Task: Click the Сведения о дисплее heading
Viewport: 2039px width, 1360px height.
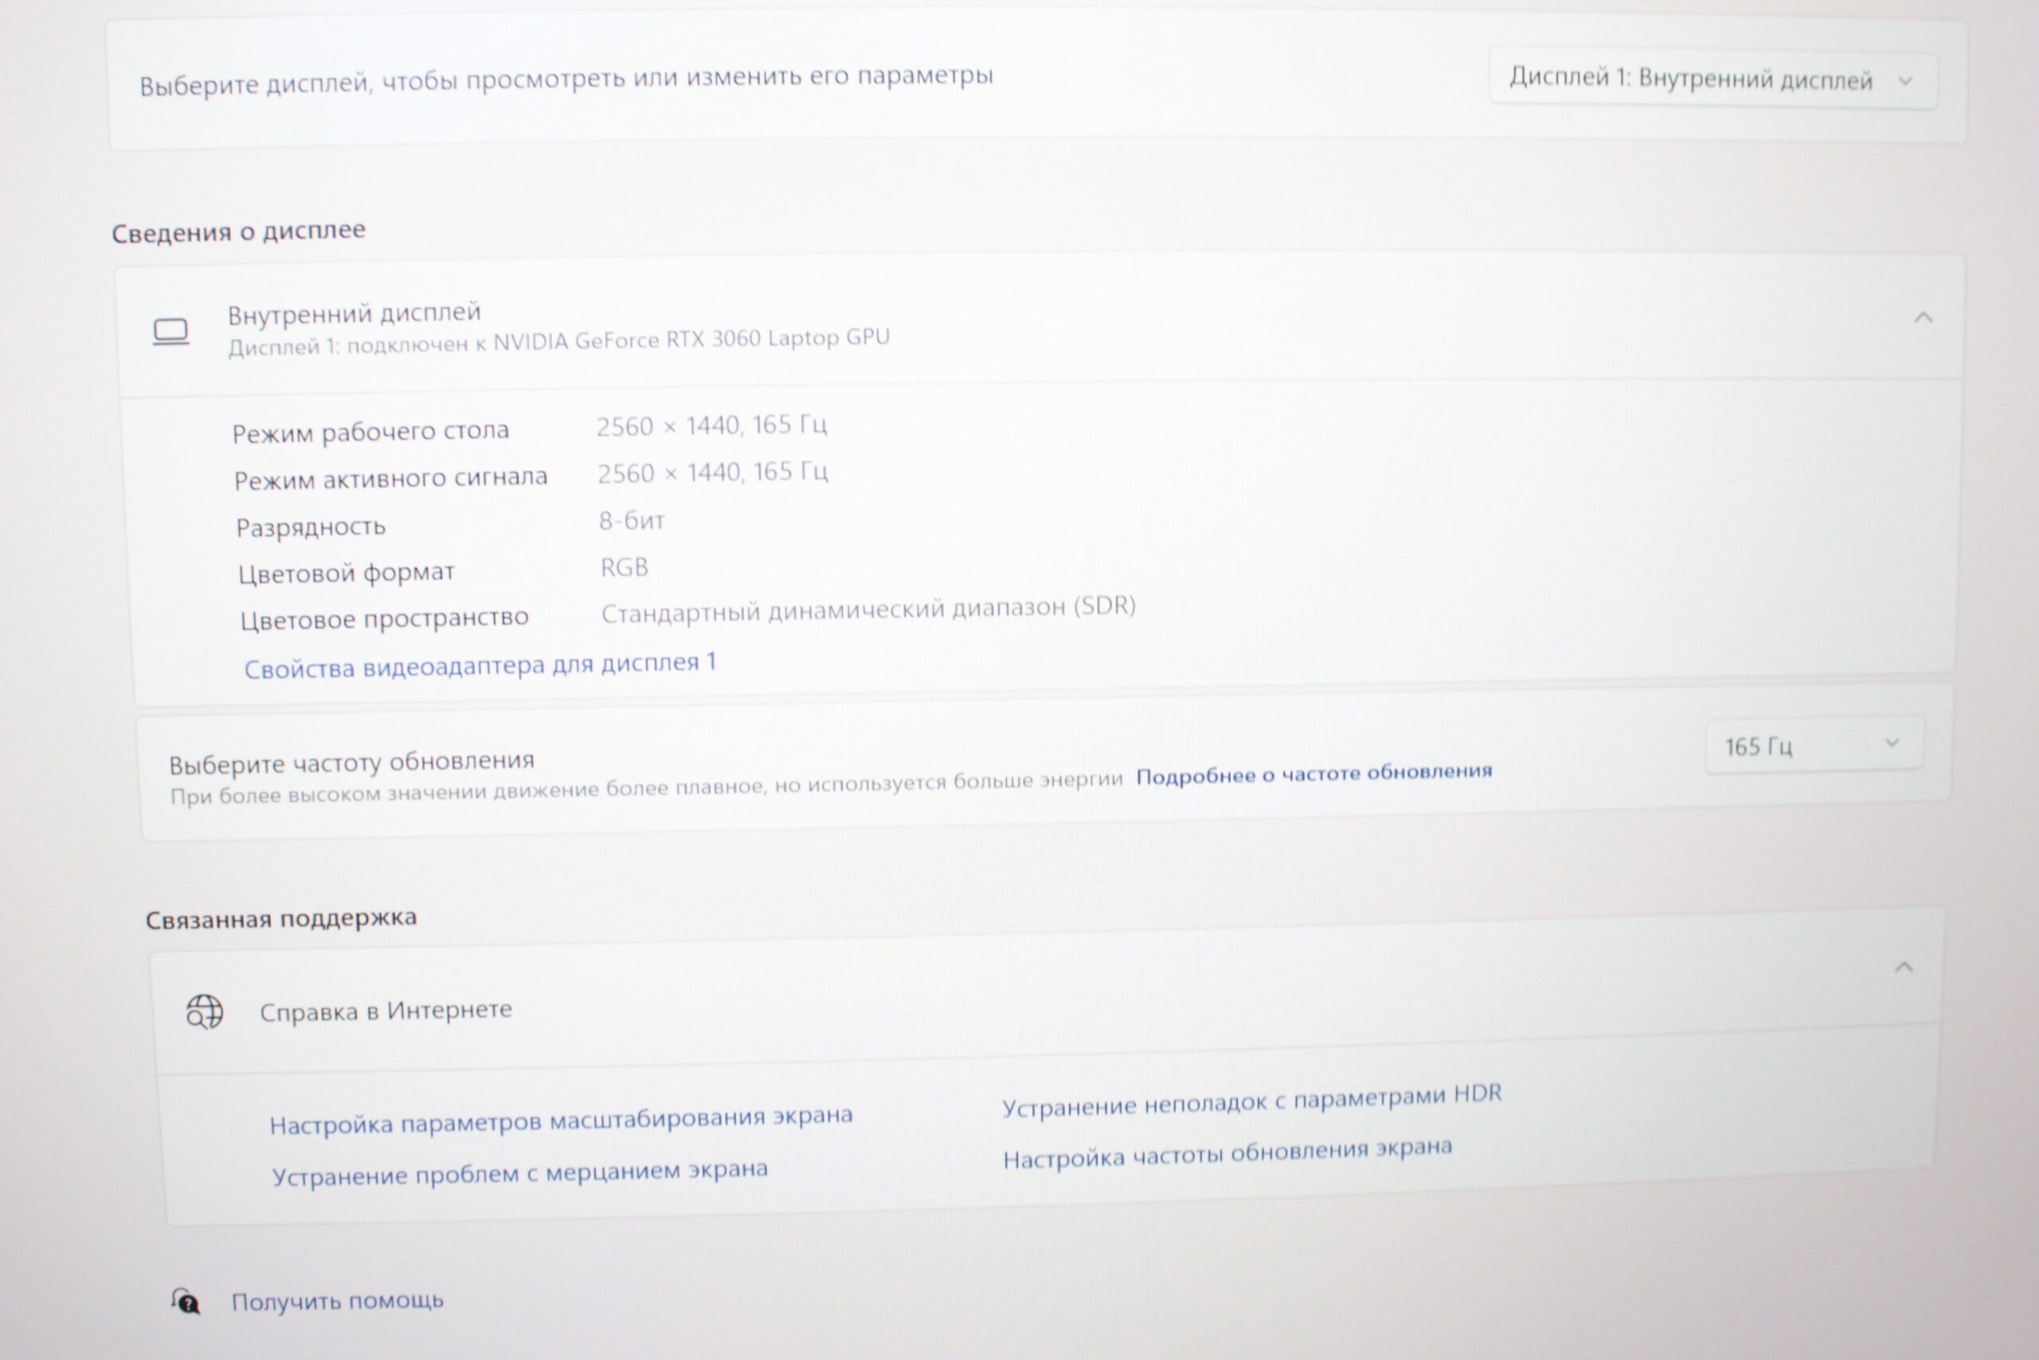Action: 238,232
